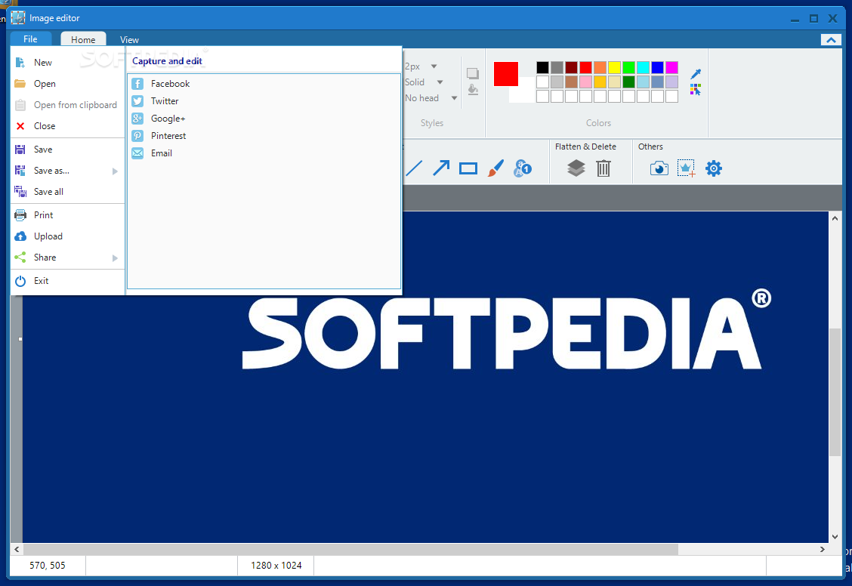Choose Close from the File menu
852x586 pixels.
coord(67,126)
